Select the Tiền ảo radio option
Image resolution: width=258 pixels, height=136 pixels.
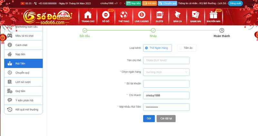point(181,48)
